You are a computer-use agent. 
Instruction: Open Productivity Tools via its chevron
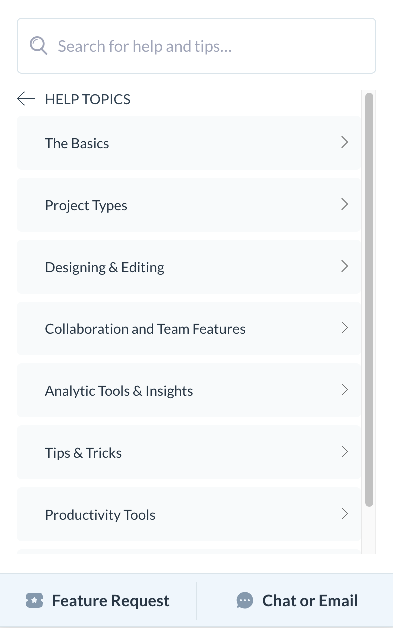(345, 514)
